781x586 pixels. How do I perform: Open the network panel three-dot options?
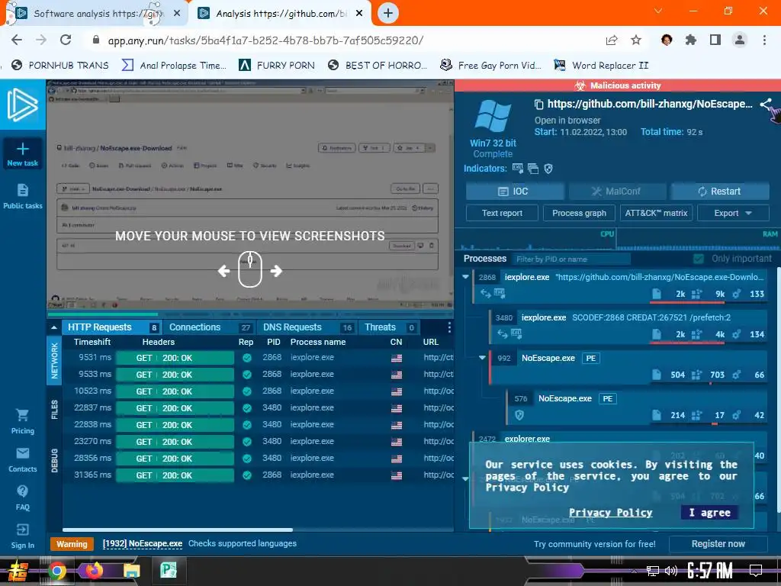click(448, 327)
